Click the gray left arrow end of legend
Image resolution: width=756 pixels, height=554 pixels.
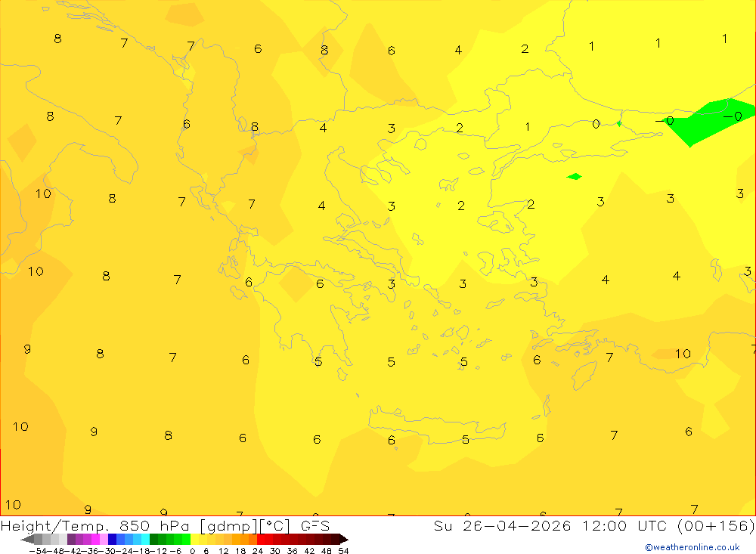pos(27,540)
